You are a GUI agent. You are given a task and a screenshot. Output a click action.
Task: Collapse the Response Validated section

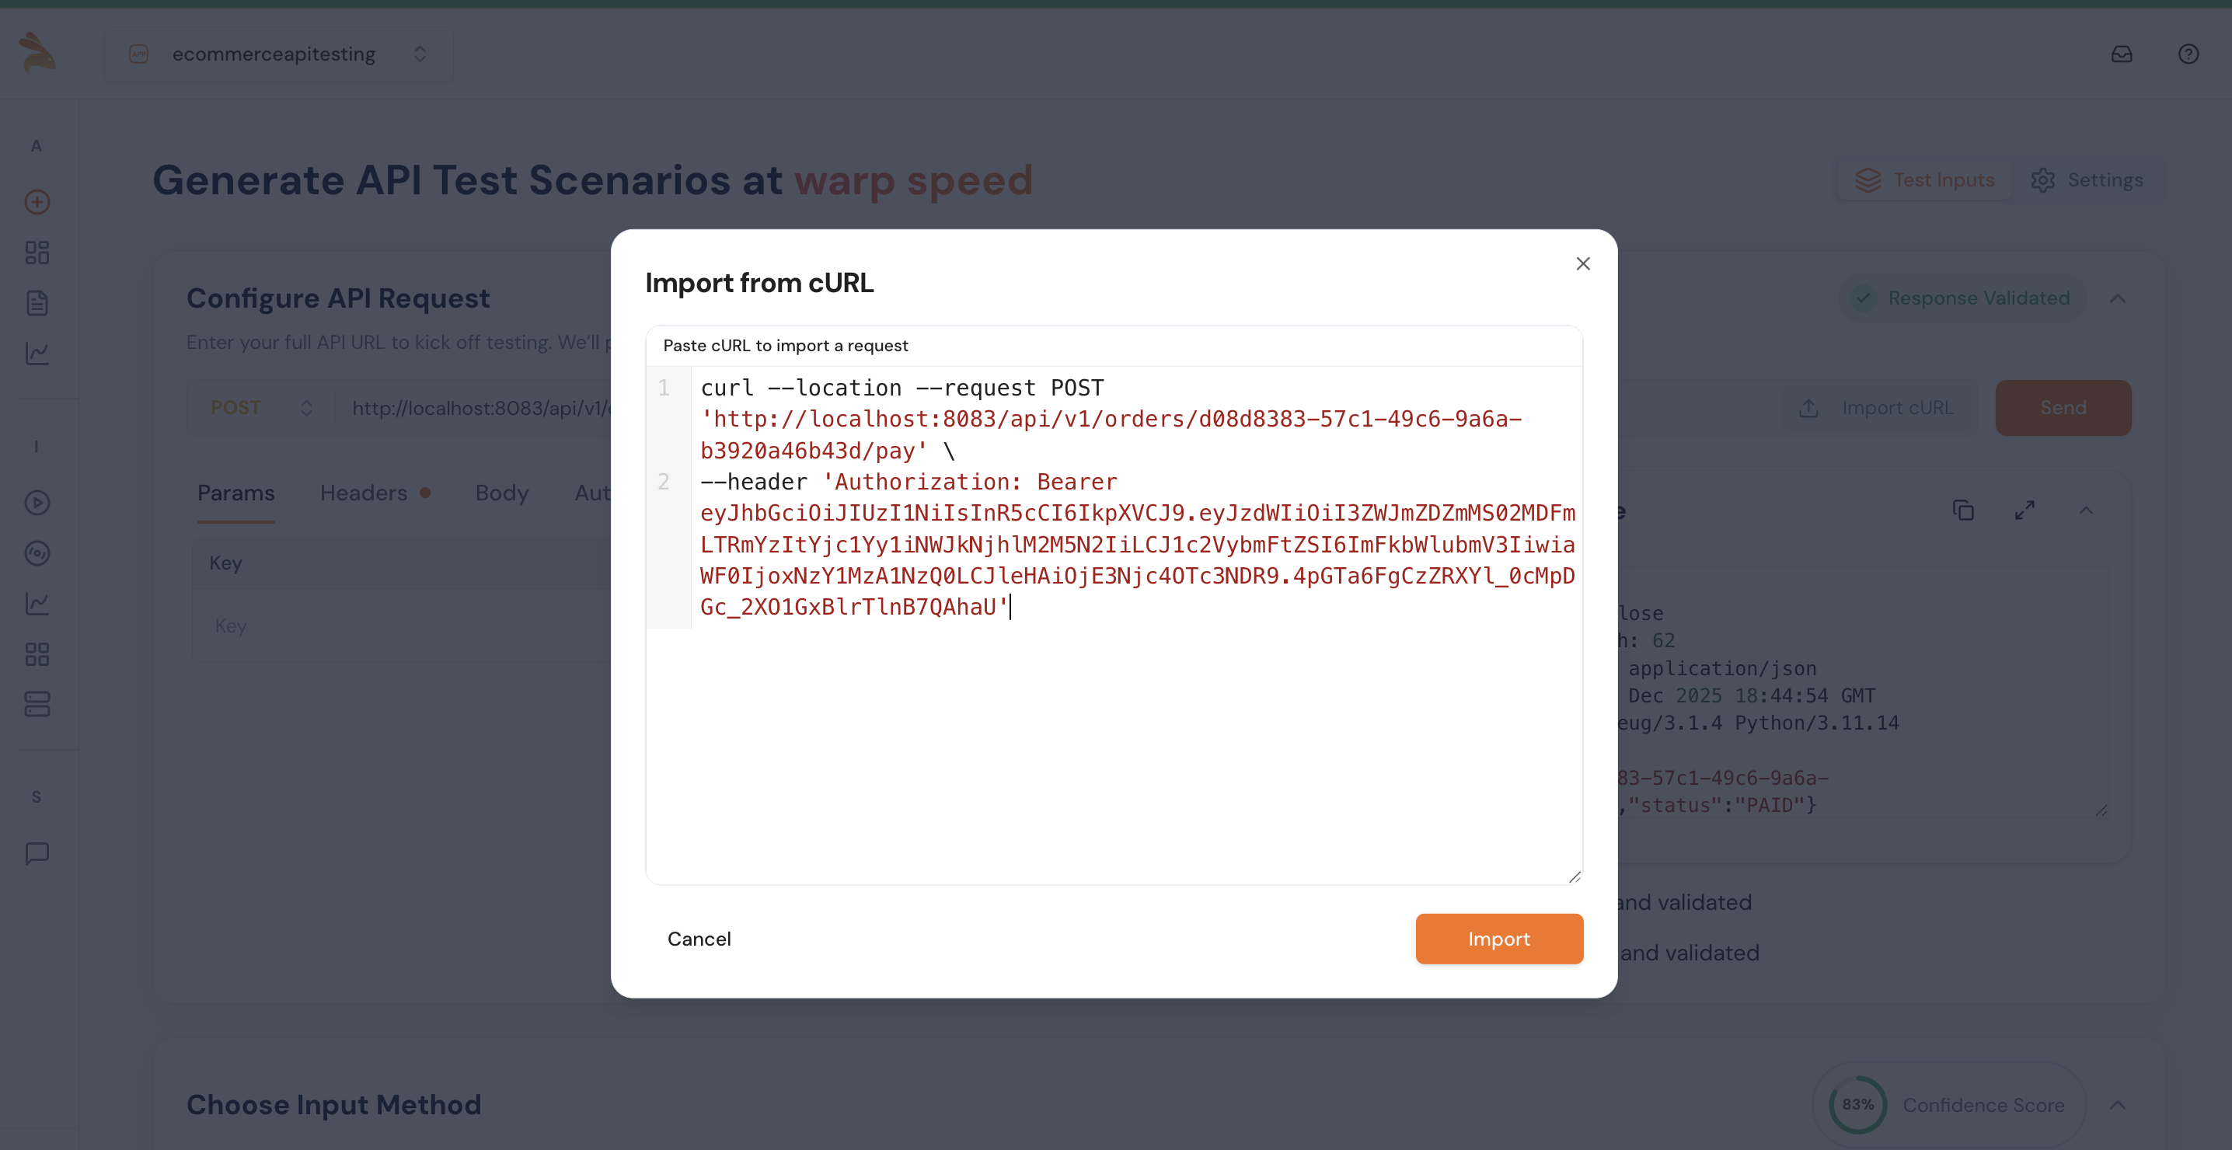coord(2118,298)
